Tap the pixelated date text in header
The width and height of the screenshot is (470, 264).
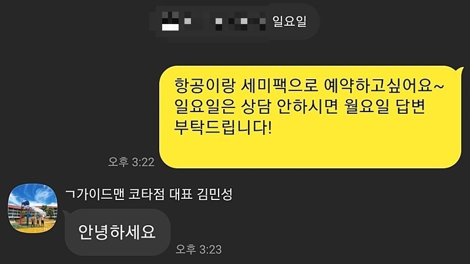tap(213, 21)
